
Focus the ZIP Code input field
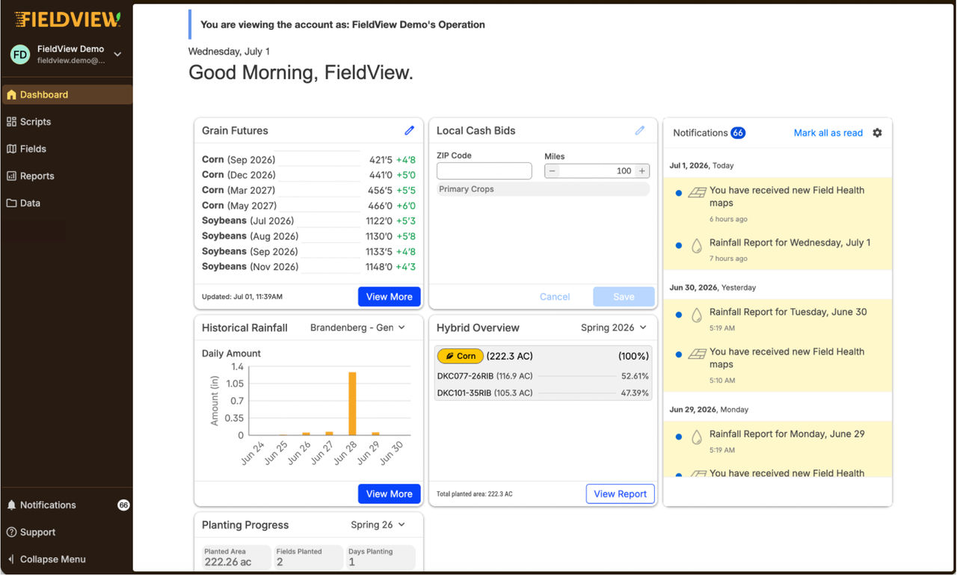484,171
